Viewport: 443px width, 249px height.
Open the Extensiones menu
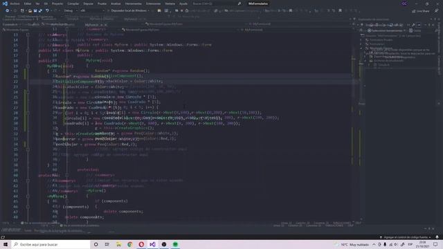coord(153,3)
